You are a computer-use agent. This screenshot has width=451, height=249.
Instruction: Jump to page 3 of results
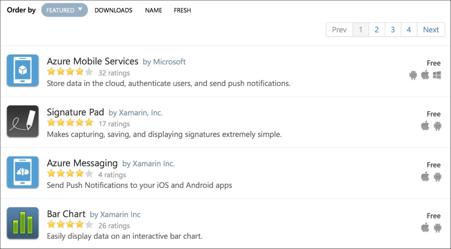pos(393,30)
